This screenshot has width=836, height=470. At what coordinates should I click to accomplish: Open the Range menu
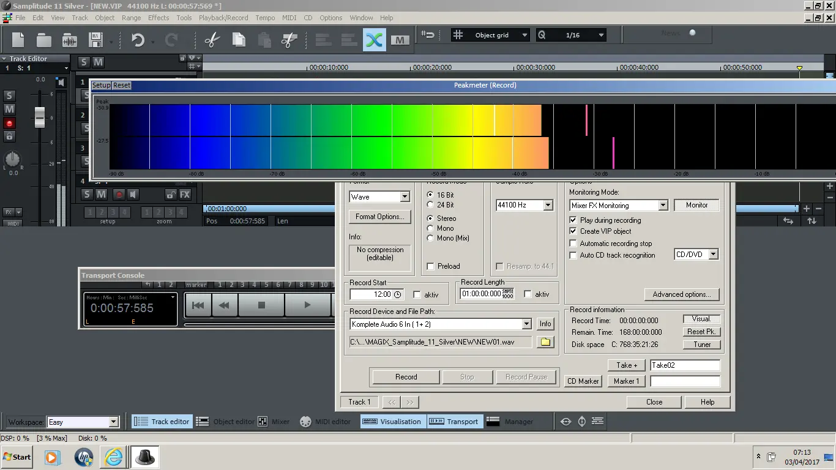coord(131,18)
